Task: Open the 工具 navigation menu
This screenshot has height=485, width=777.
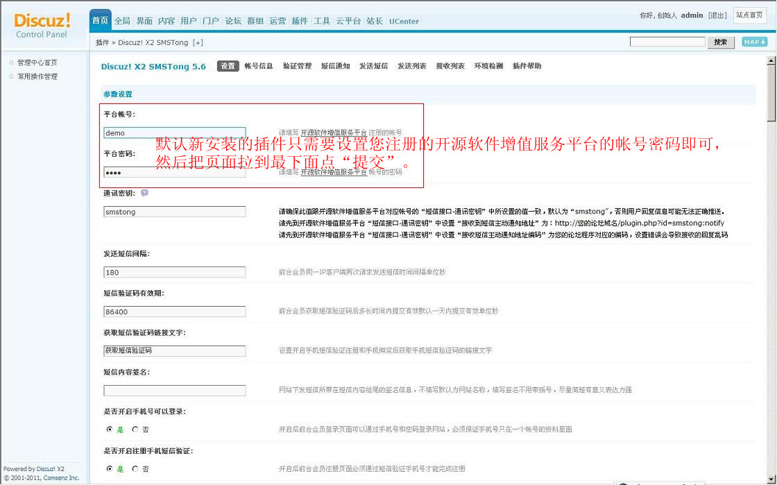Action: coord(322,21)
